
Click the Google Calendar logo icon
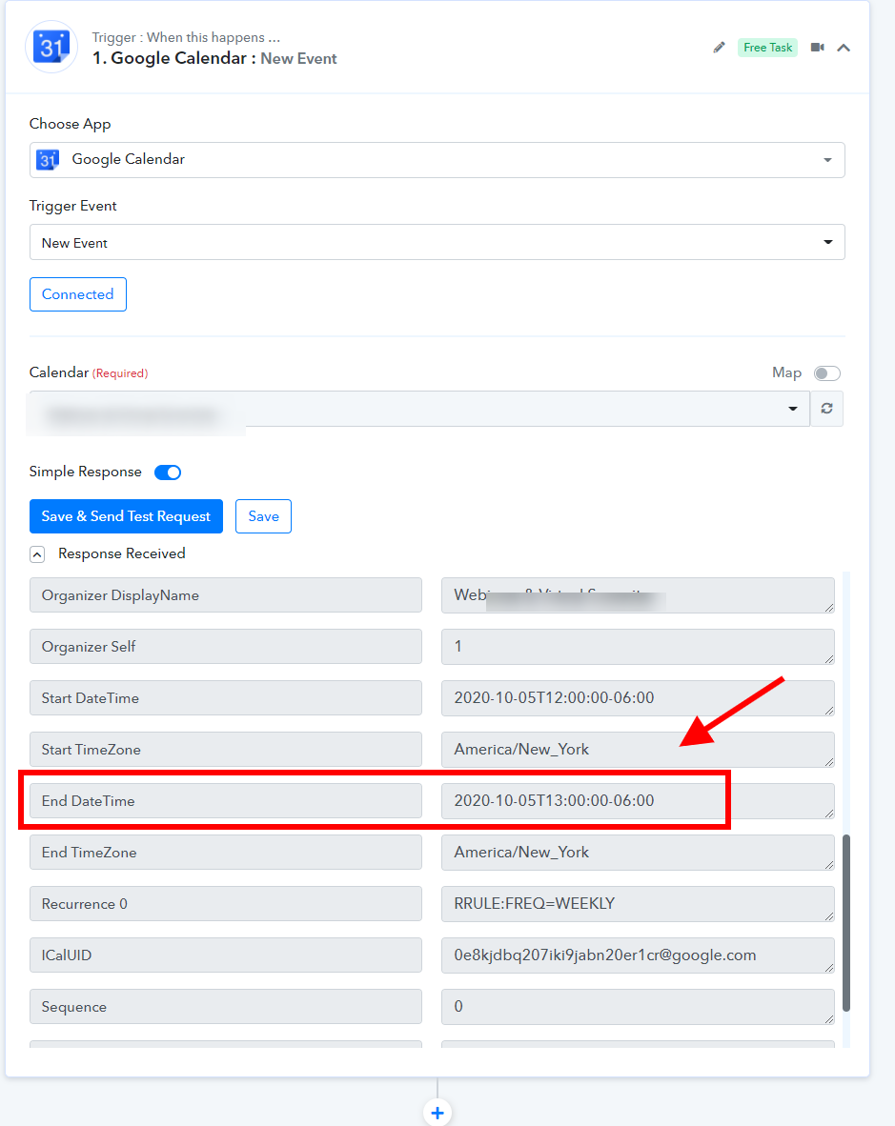click(51, 47)
